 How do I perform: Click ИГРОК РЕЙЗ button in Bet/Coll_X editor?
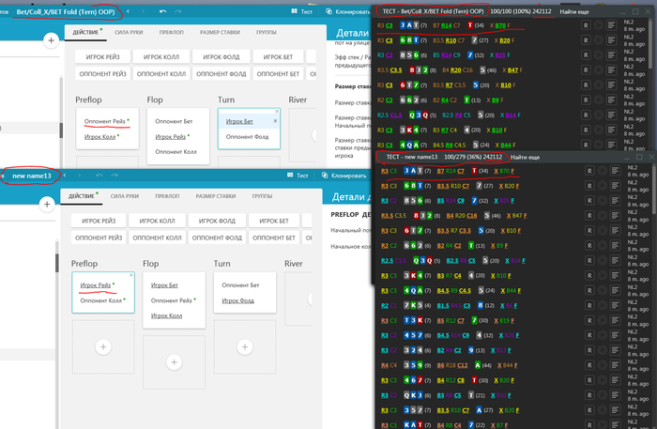102,57
